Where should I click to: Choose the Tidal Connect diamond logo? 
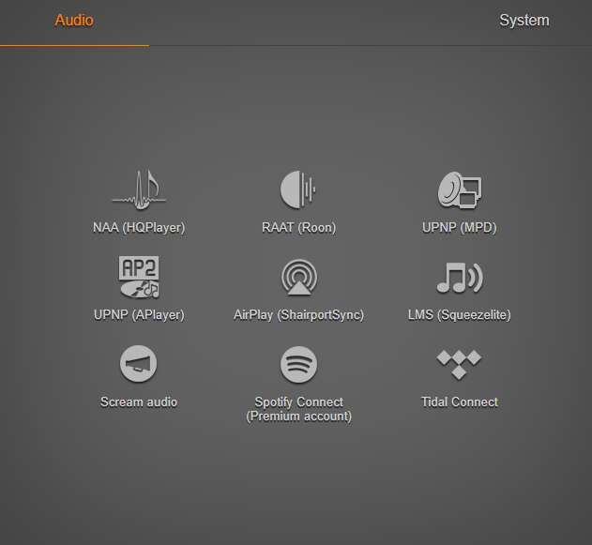coord(459,364)
